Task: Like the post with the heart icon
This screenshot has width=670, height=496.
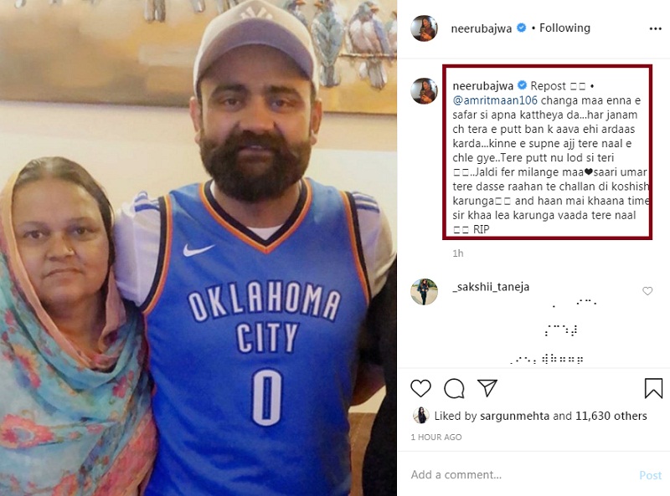Action: (420, 388)
